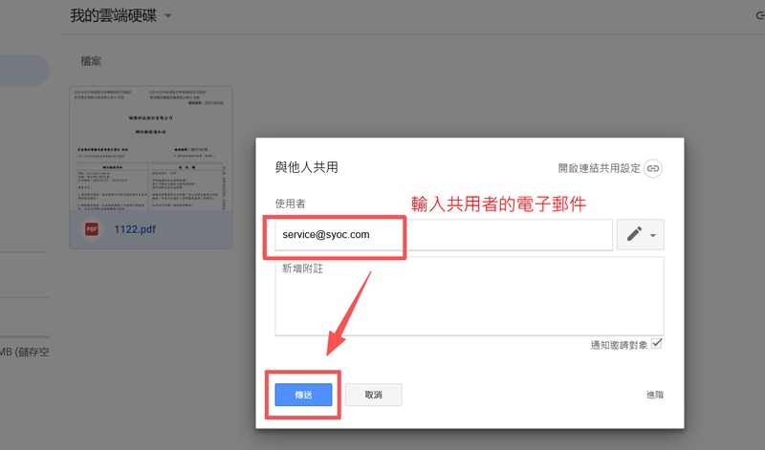
Task: Click the red PDF icon of 1122.pdf
Action: point(92,229)
